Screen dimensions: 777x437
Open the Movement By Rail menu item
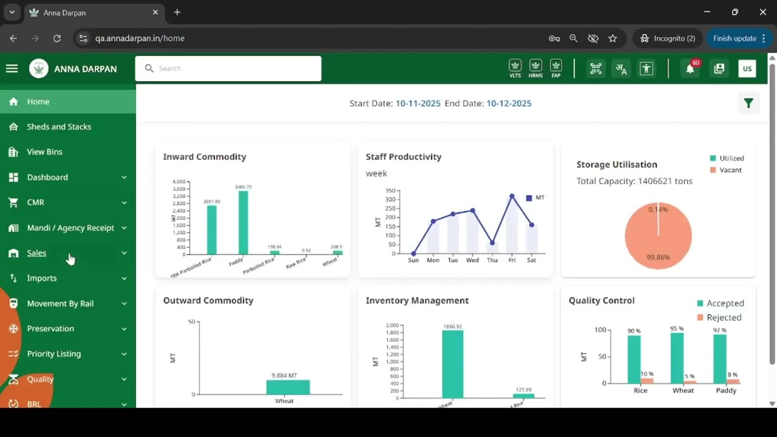[68, 303]
